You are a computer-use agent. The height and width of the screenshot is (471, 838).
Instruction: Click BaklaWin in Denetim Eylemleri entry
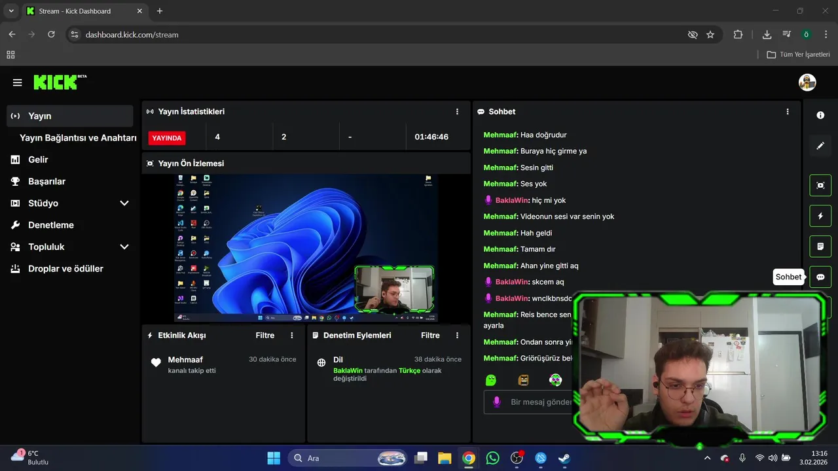click(348, 370)
